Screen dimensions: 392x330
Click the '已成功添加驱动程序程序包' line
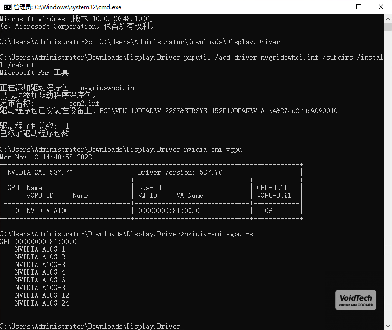[x=48, y=96]
